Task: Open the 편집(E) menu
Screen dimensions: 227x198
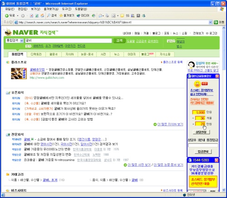Action: coord(23,9)
